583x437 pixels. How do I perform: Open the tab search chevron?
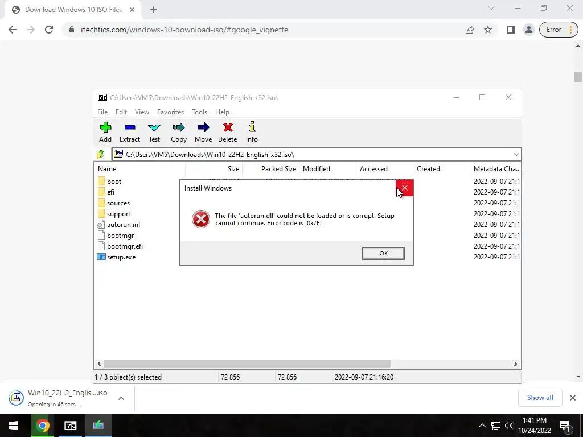[x=491, y=8]
